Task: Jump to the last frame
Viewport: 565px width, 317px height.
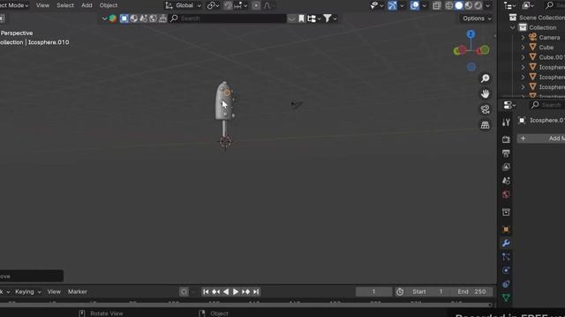Action: coord(256,291)
